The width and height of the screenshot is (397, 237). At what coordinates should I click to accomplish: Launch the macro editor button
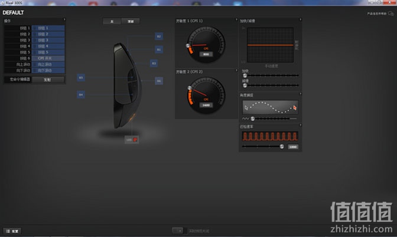[48, 80]
